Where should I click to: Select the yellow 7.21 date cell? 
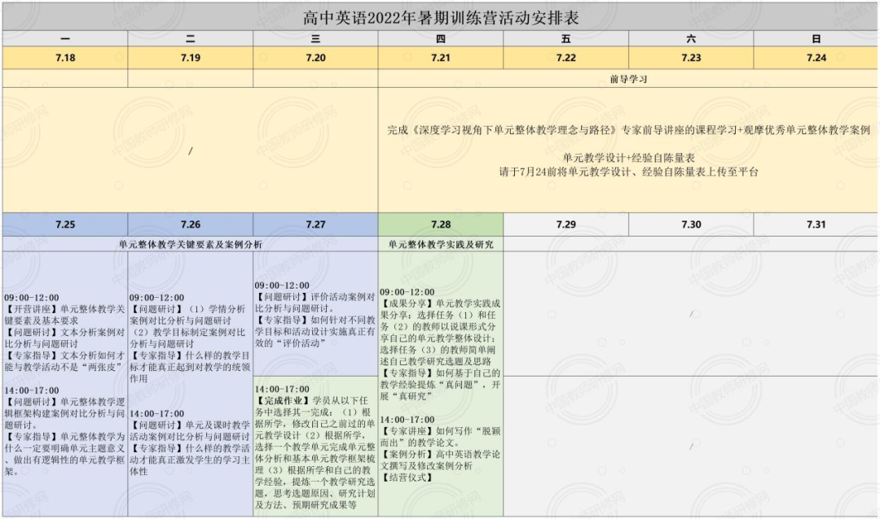[440, 58]
